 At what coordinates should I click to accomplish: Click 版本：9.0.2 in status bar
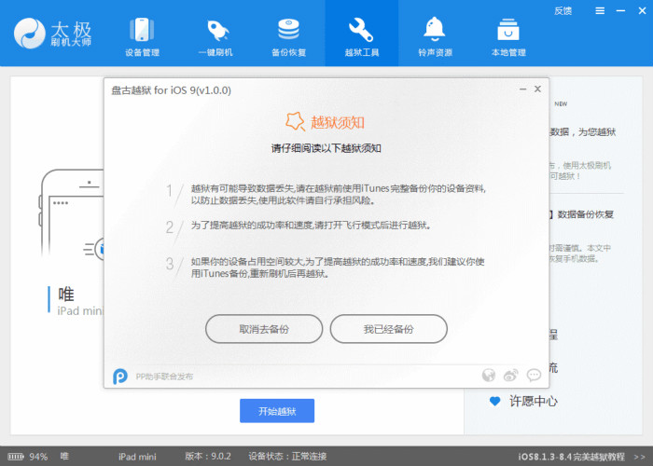208,457
